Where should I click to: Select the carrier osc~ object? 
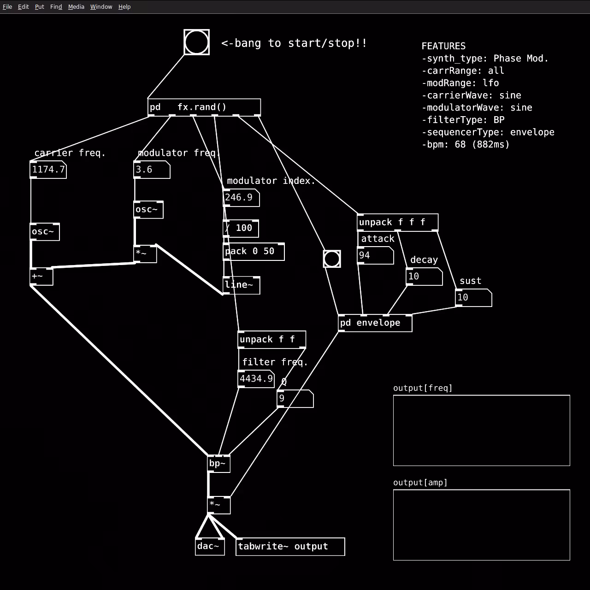tap(45, 232)
